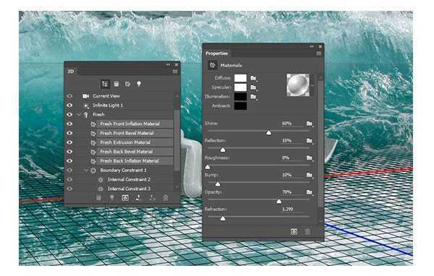The width and height of the screenshot is (434, 276).
Task: Add new light using the bulb icon
Action: [x=112, y=198]
